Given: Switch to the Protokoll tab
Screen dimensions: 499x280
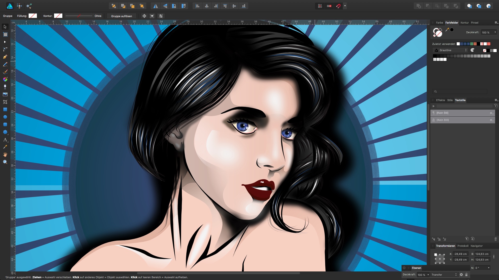Looking at the screenshot, I should coord(463,246).
